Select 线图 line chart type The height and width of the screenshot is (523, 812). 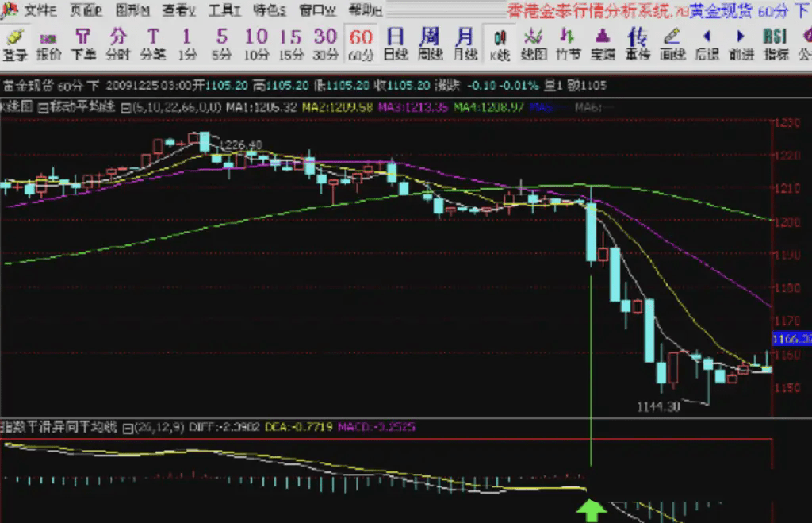534,44
